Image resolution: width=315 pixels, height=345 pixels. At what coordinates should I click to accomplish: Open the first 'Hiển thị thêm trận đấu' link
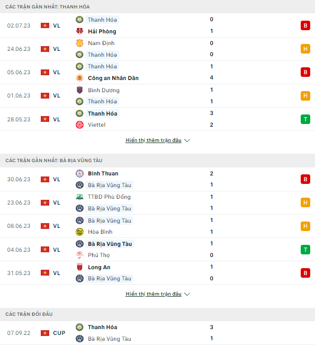(x=154, y=140)
